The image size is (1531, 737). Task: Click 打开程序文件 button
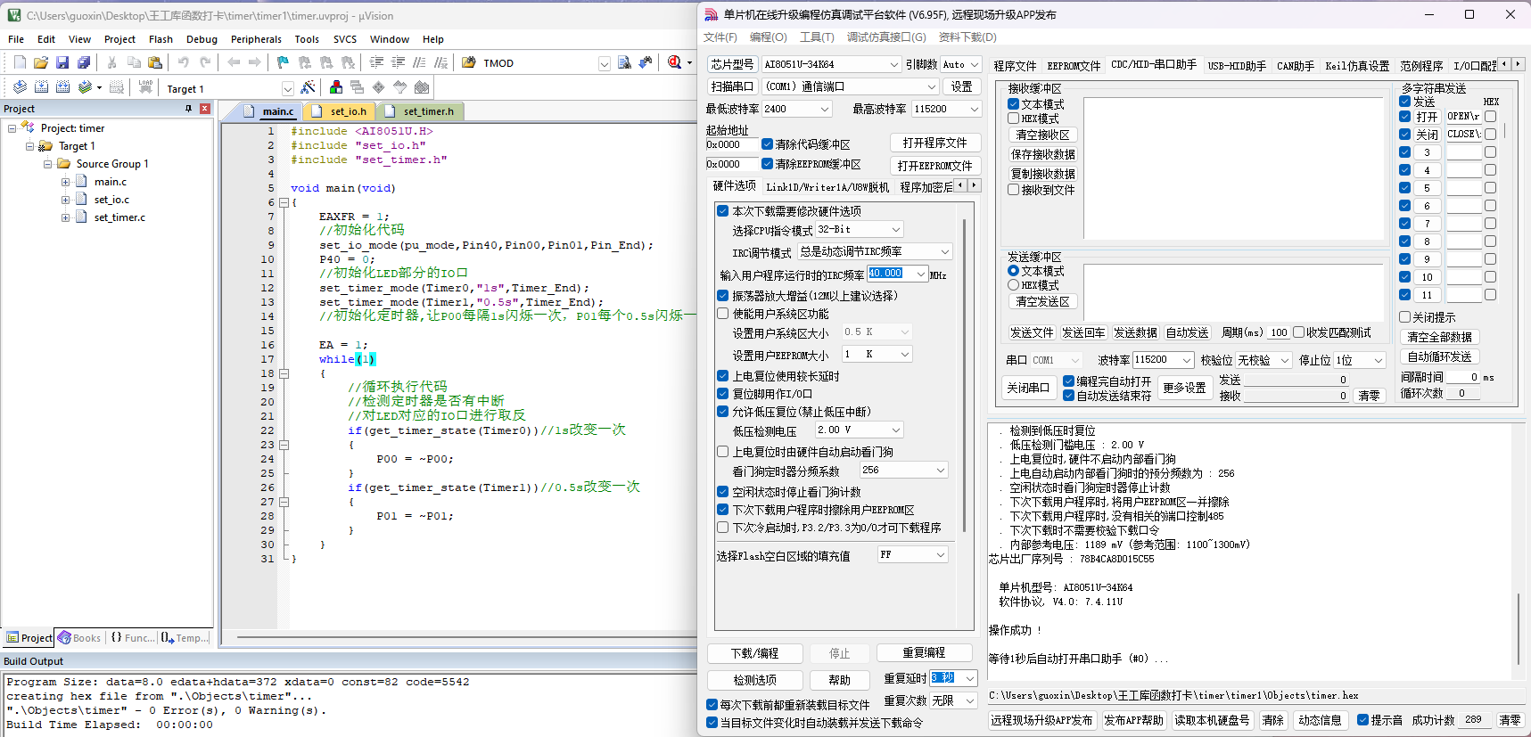(934, 143)
